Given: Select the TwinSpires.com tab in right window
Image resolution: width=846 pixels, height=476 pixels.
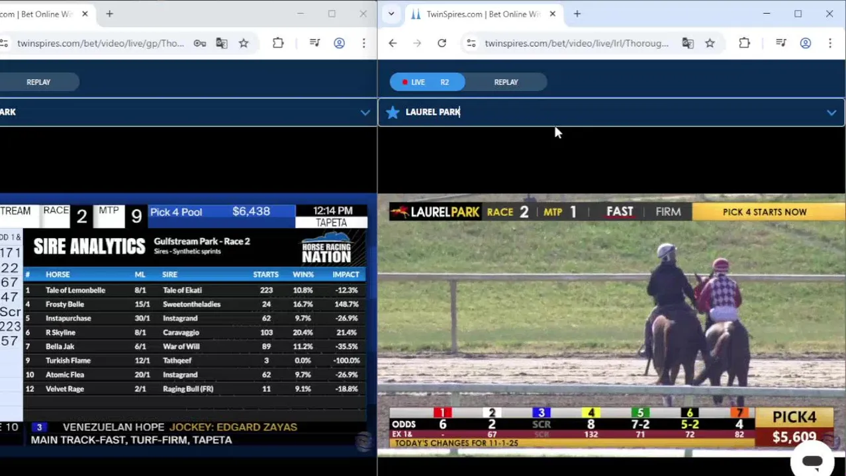Looking at the screenshot, I should pyautogui.click(x=483, y=13).
